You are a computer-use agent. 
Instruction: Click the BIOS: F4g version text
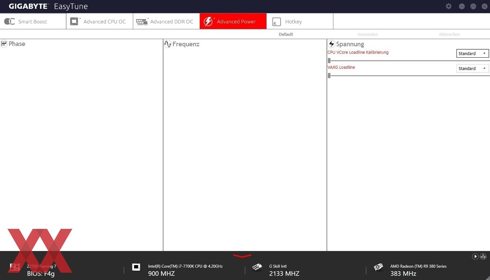click(x=41, y=274)
